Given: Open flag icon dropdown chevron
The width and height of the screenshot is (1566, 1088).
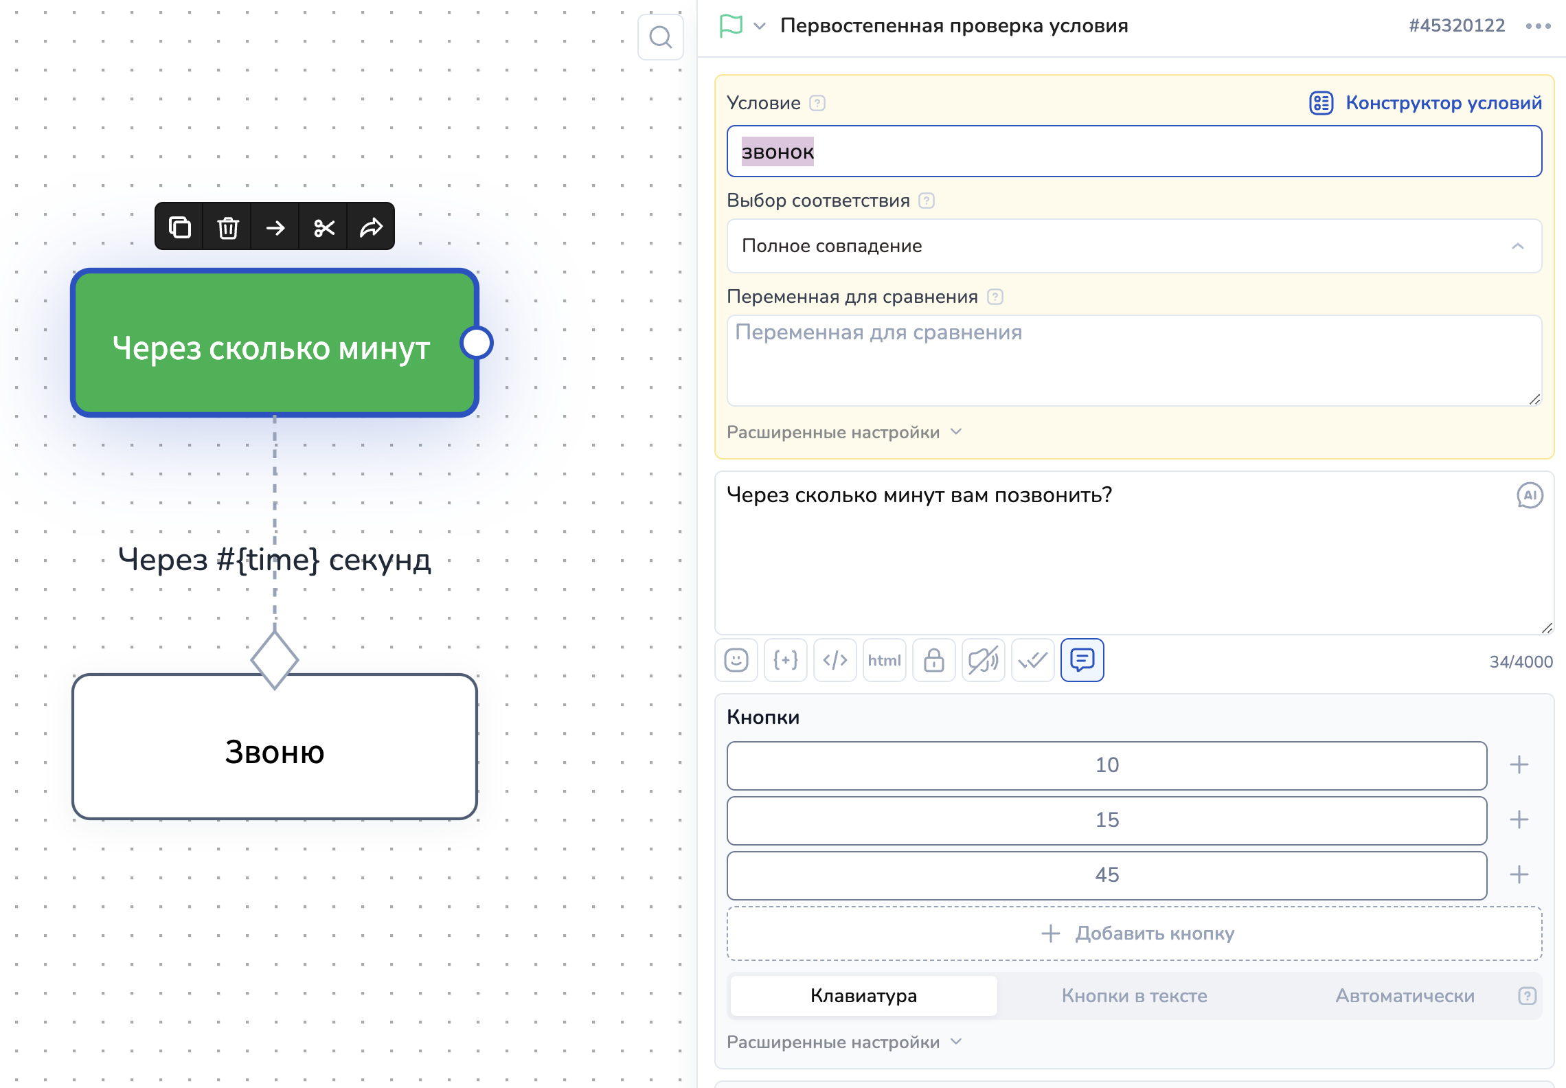Looking at the screenshot, I should click(x=760, y=26).
